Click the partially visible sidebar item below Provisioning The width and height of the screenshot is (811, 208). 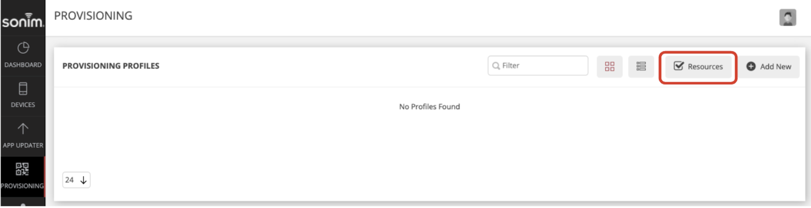coord(23,203)
